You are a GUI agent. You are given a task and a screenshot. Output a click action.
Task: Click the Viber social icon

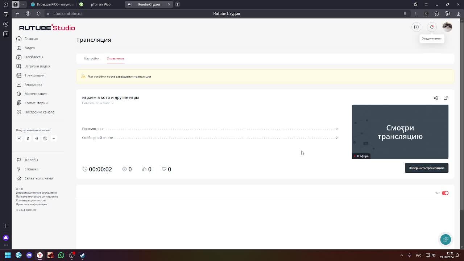pos(45,138)
